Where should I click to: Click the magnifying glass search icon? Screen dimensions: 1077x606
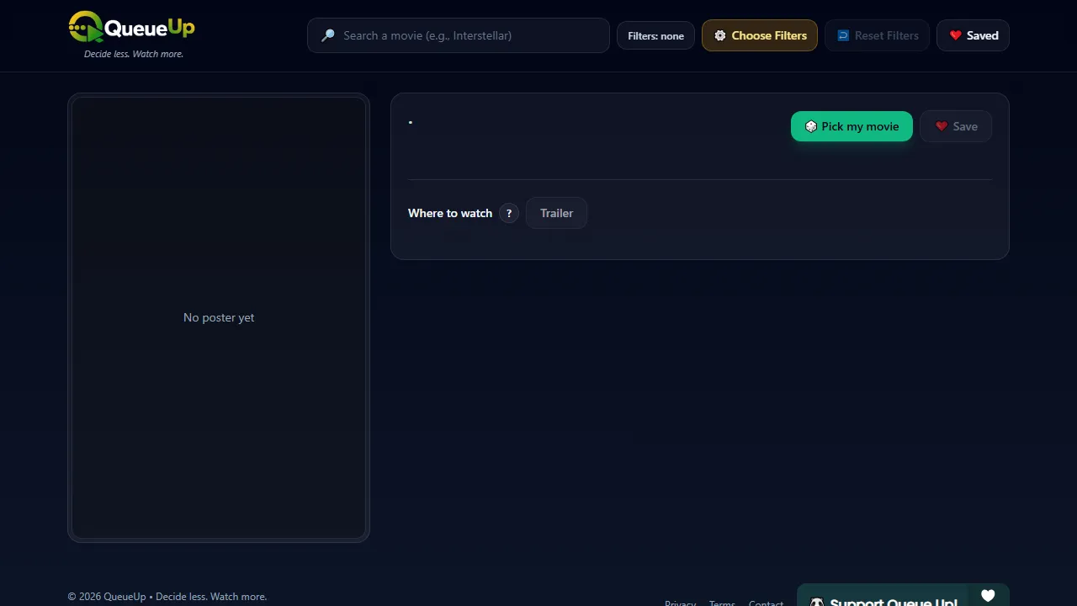point(328,35)
